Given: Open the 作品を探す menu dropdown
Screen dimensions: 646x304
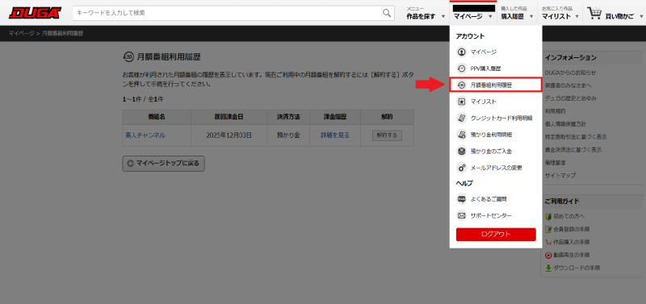Looking at the screenshot, I should click(x=426, y=13).
